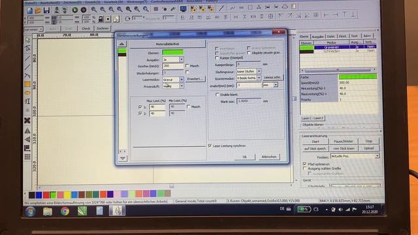The height and width of the screenshot is (235, 418).
Task: Open File Explorer from the taskbar
Action: [48, 211]
